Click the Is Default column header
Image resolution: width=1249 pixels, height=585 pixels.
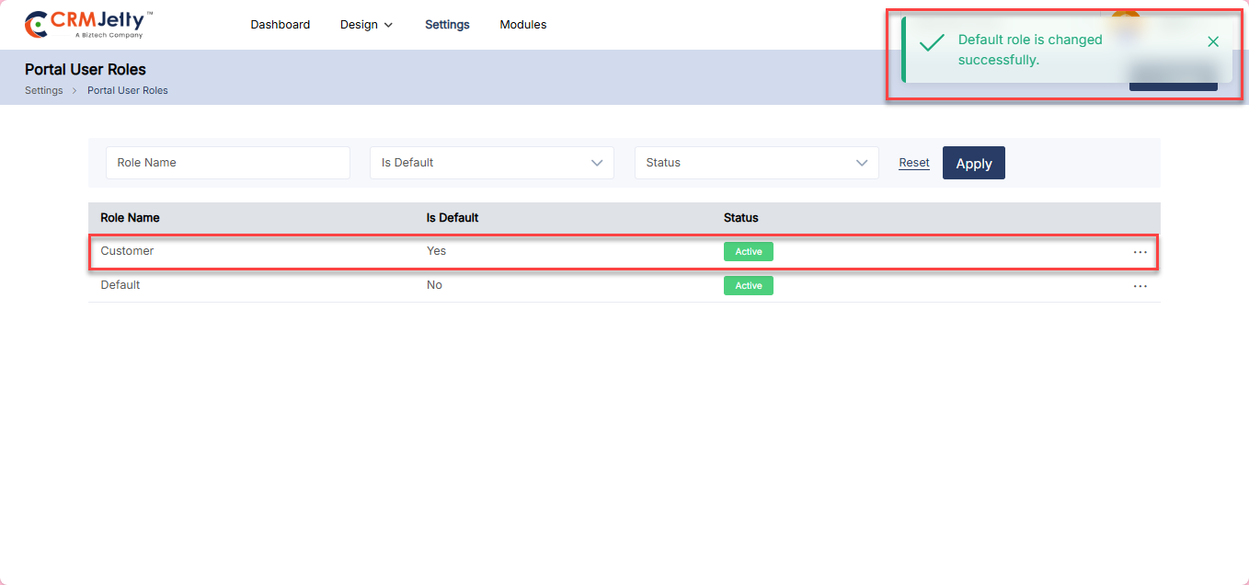coord(452,218)
